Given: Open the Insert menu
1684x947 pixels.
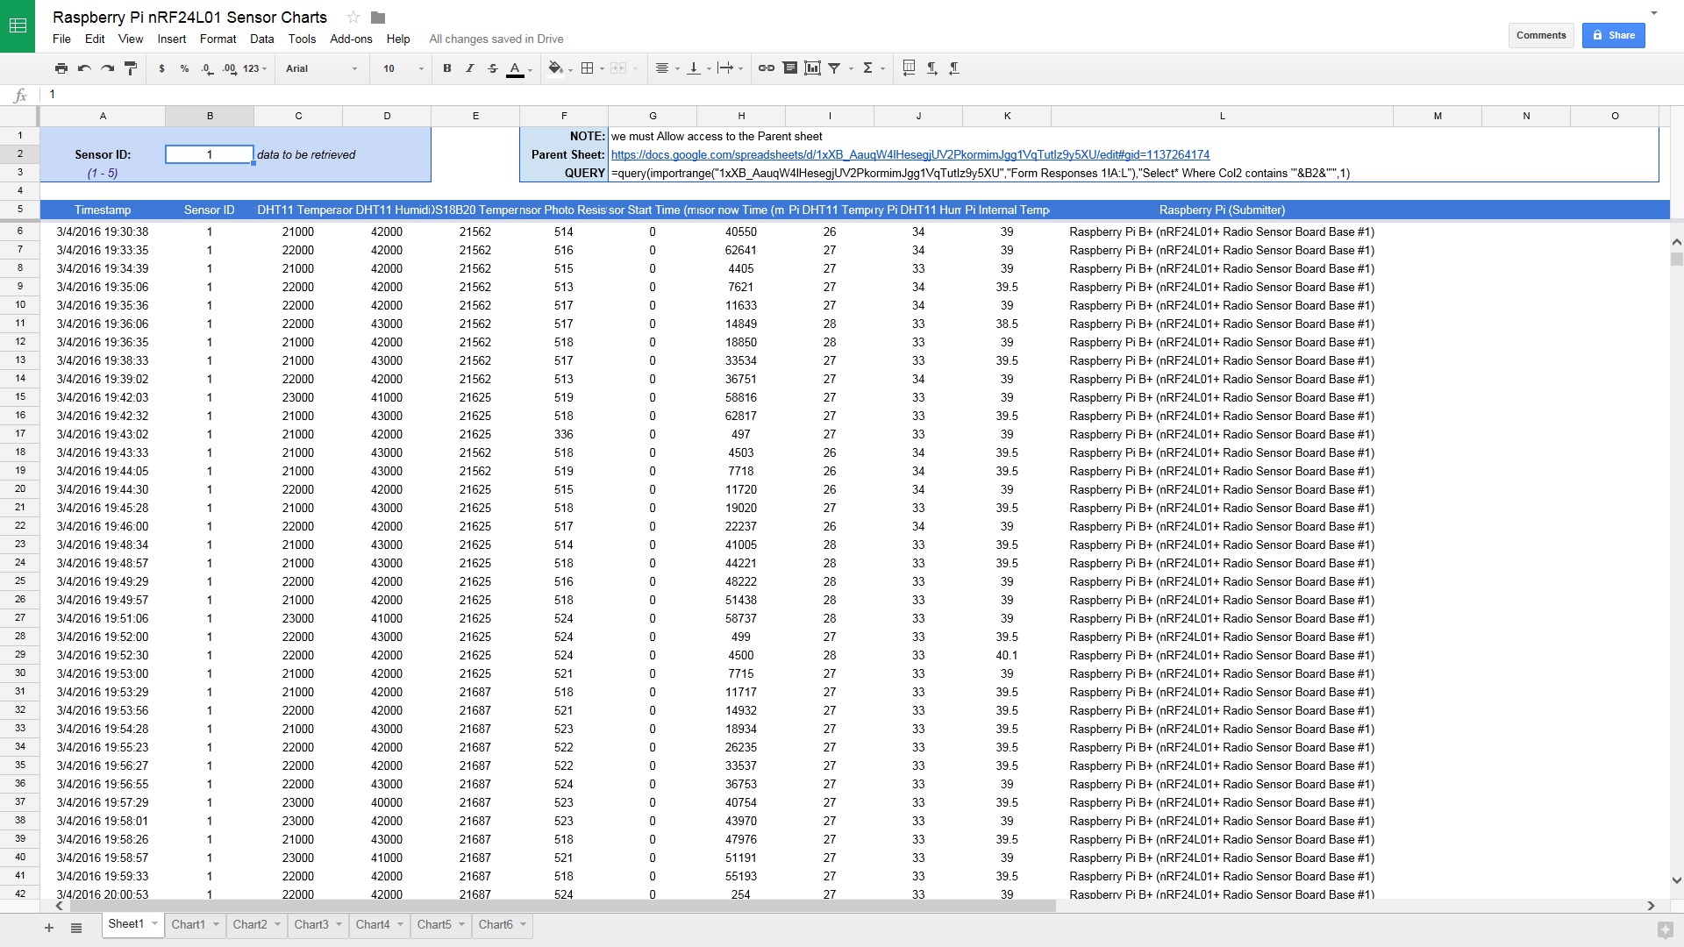Looking at the screenshot, I should pos(172,39).
